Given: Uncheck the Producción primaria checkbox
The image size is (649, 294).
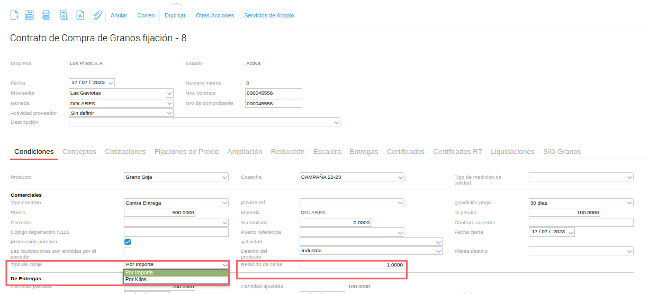Looking at the screenshot, I should [x=128, y=242].
